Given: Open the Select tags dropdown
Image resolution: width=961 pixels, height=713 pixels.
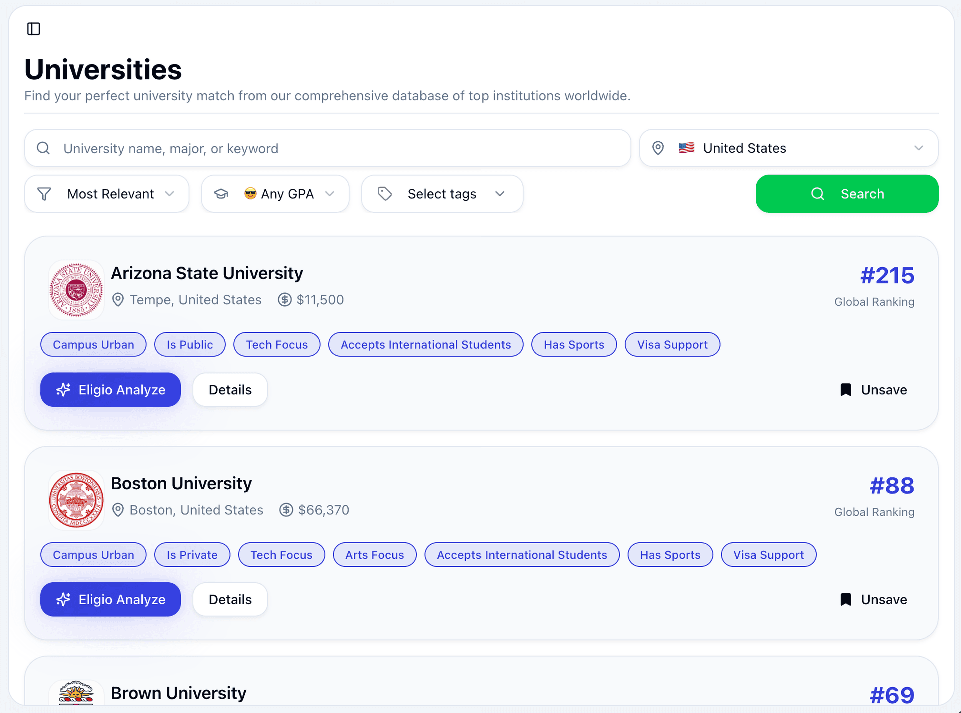Looking at the screenshot, I should (442, 194).
